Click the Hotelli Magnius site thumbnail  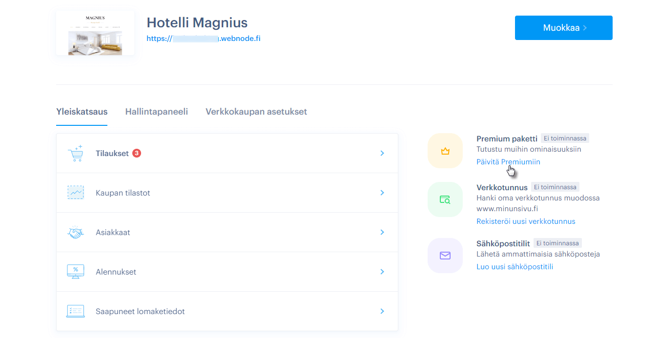point(95,33)
